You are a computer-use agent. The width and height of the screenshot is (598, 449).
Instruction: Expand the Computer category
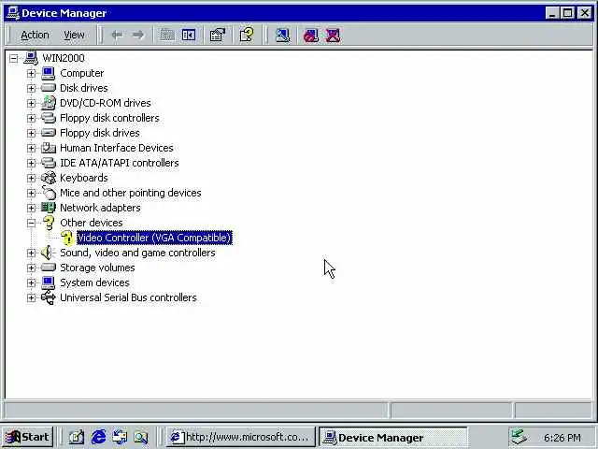(31, 73)
